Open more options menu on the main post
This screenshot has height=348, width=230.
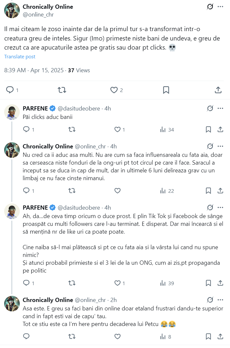click(220, 7)
